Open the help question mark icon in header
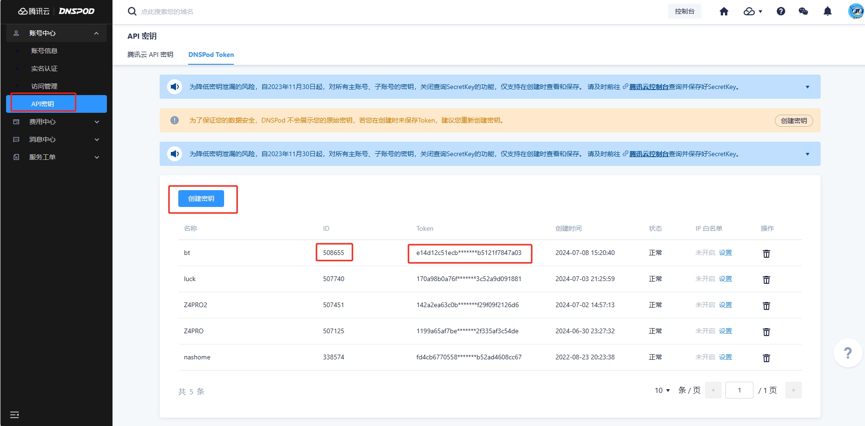This screenshot has width=865, height=426. coord(781,12)
